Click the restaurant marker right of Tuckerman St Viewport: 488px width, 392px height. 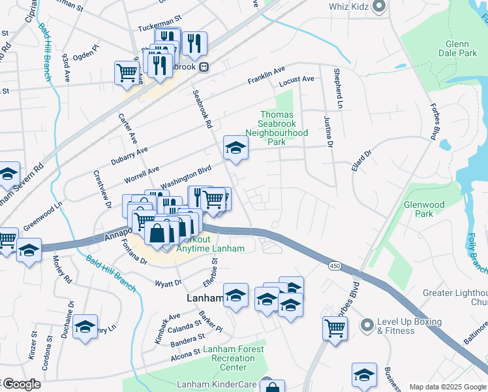click(194, 46)
